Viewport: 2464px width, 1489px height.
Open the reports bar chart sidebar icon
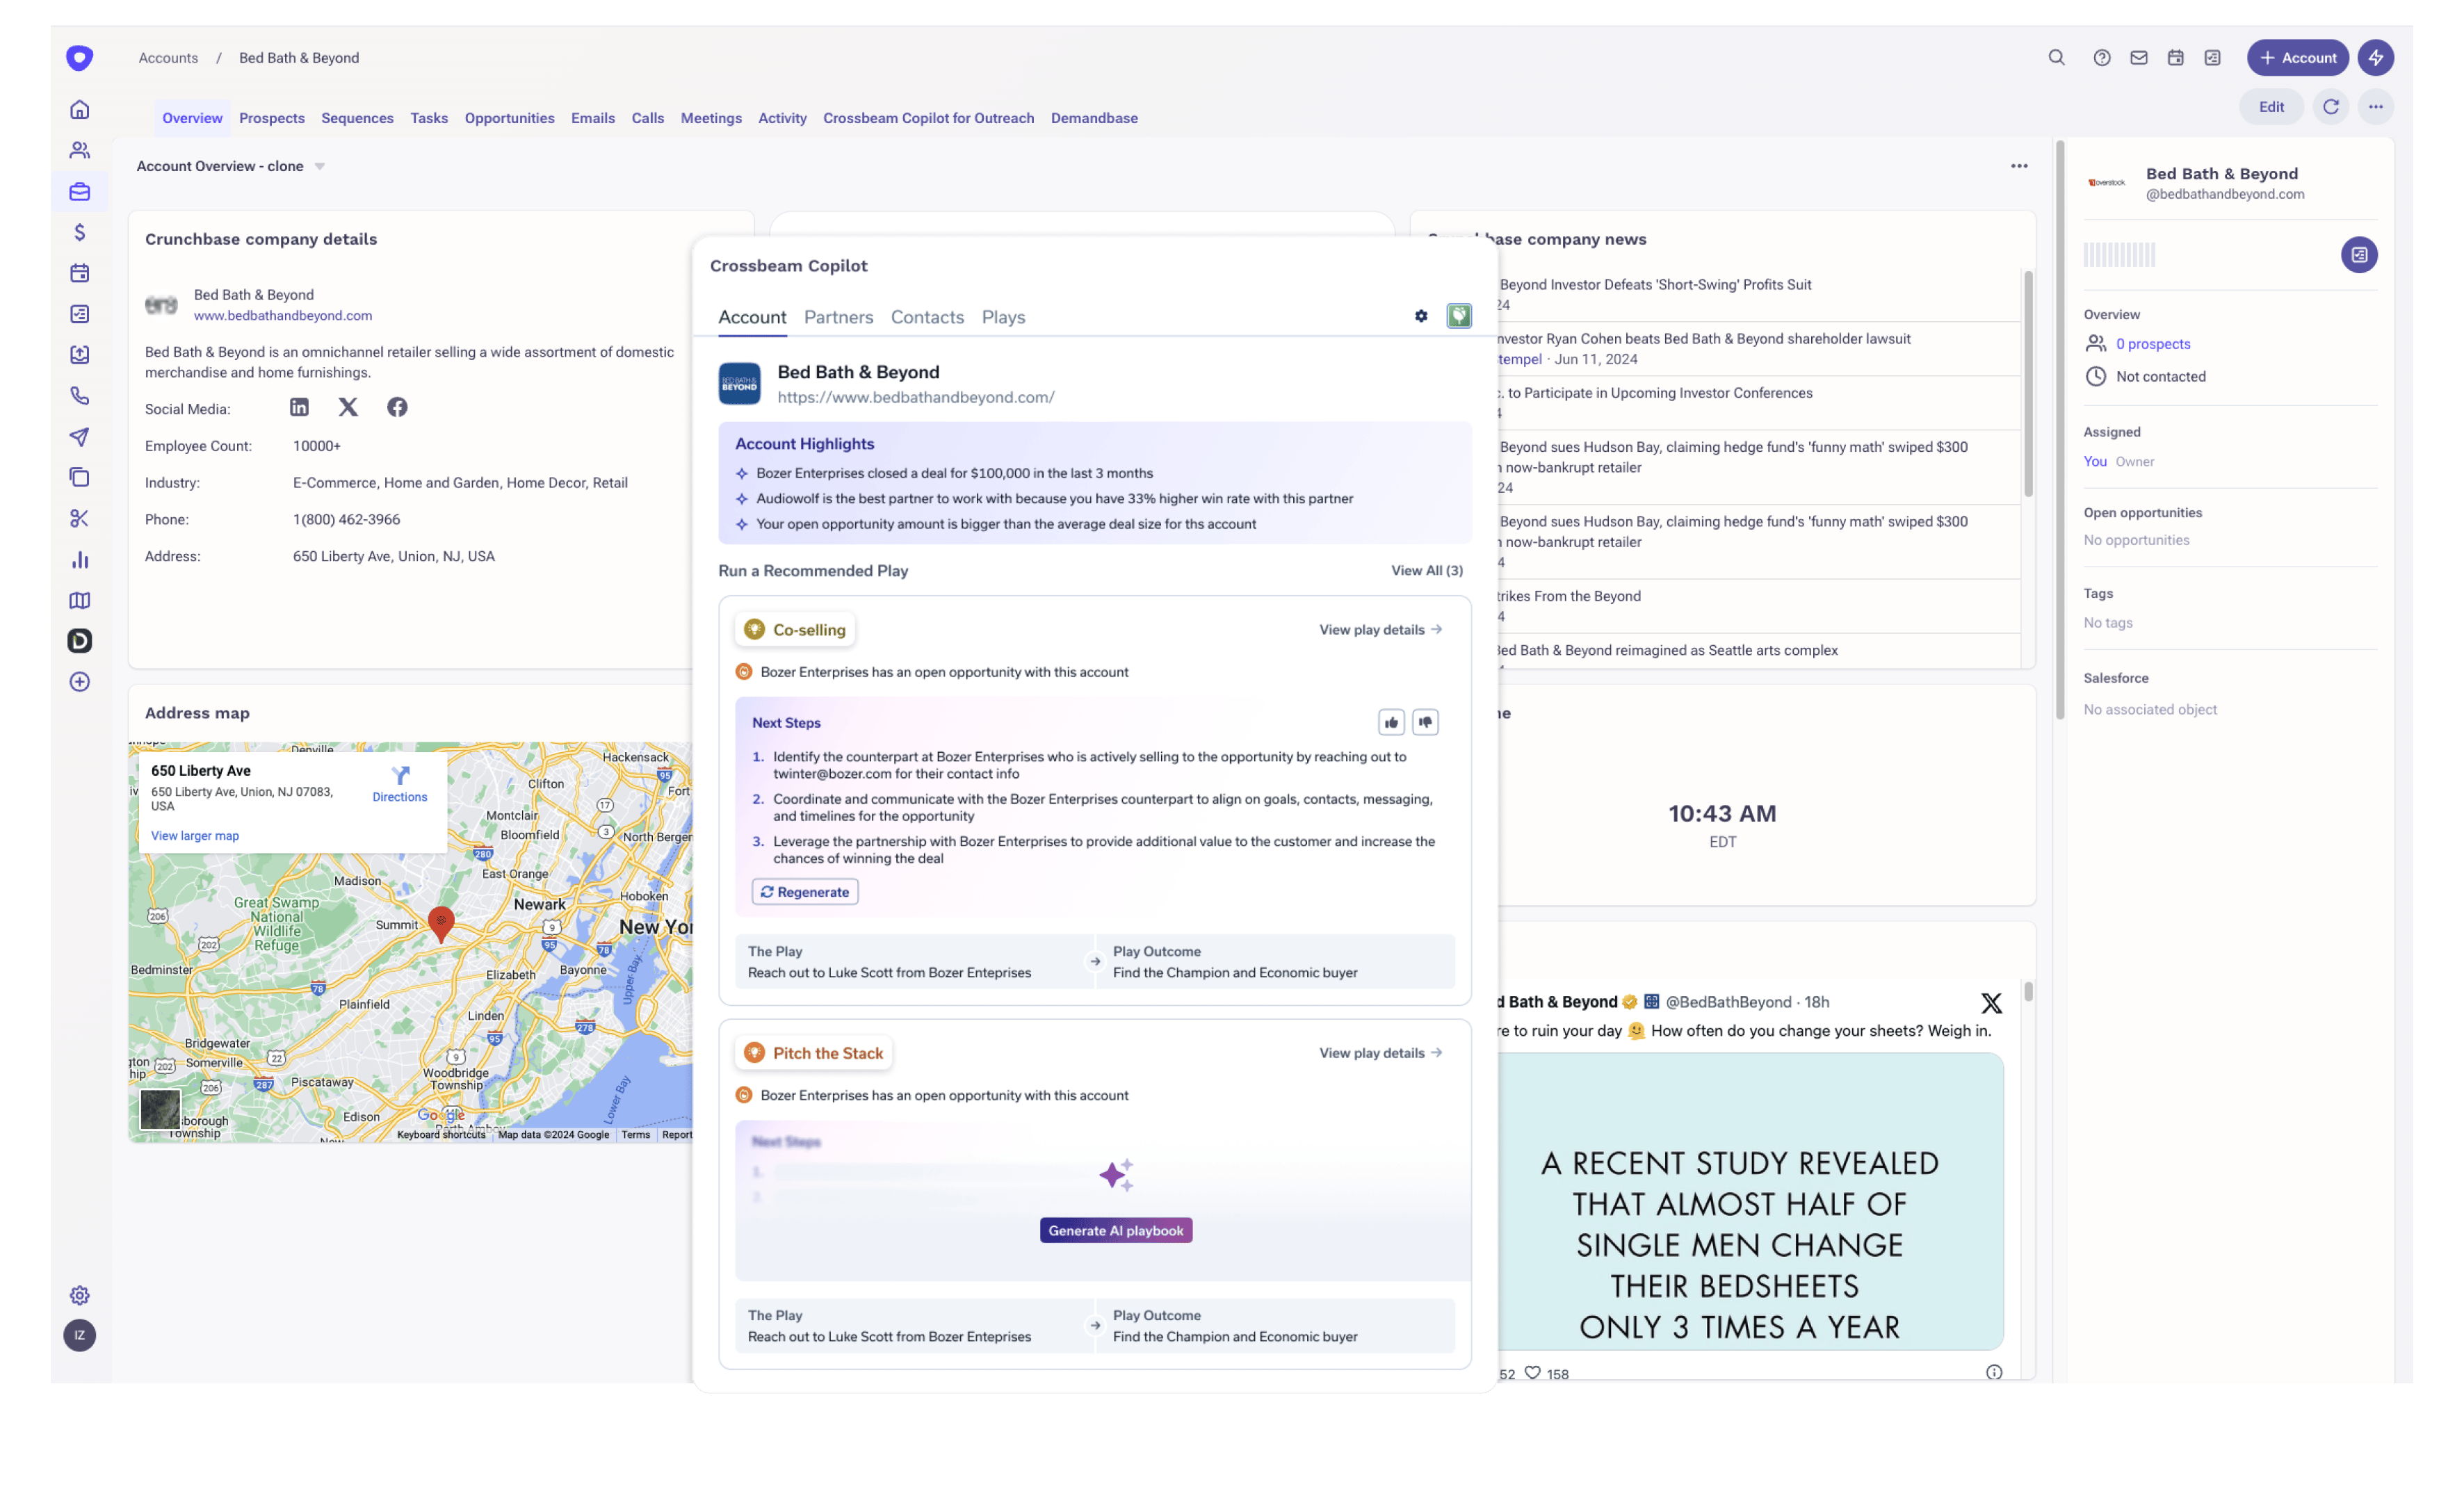coord(80,560)
